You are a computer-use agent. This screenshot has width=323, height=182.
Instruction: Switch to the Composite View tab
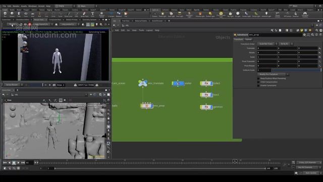pos(55,20)
